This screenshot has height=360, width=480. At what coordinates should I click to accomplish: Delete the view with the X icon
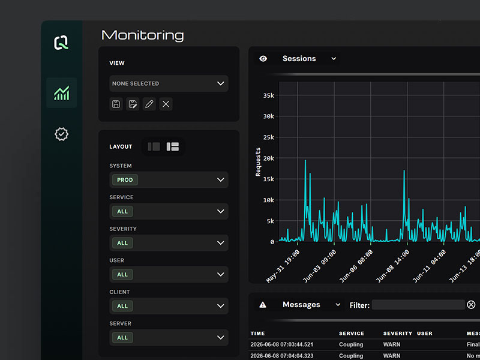(166, 104)
